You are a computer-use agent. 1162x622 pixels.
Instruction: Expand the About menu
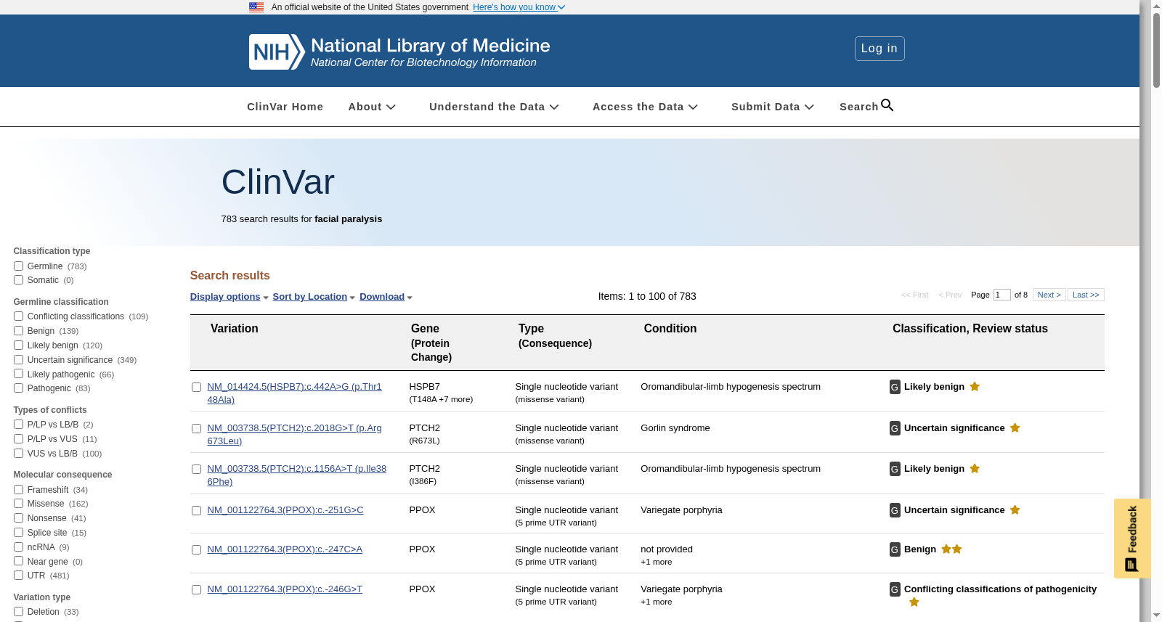372,107
